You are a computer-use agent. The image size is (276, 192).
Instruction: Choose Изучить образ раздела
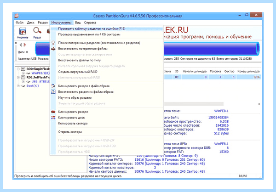[x=107, y=97]
